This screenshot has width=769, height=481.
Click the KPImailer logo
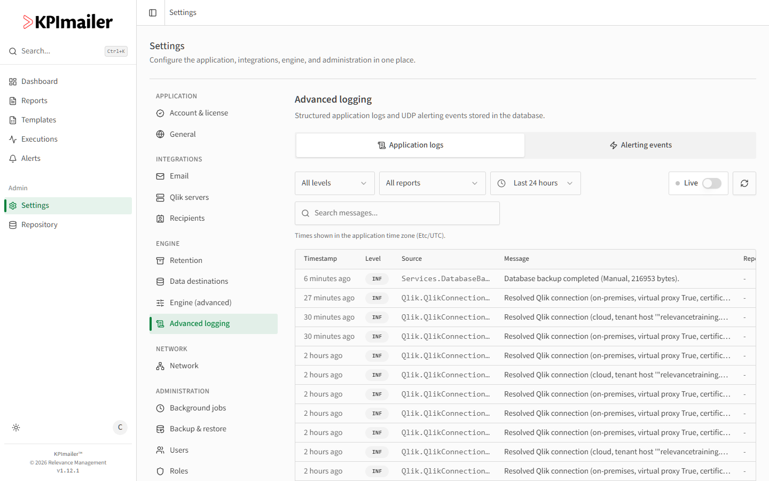click(68, 22)
